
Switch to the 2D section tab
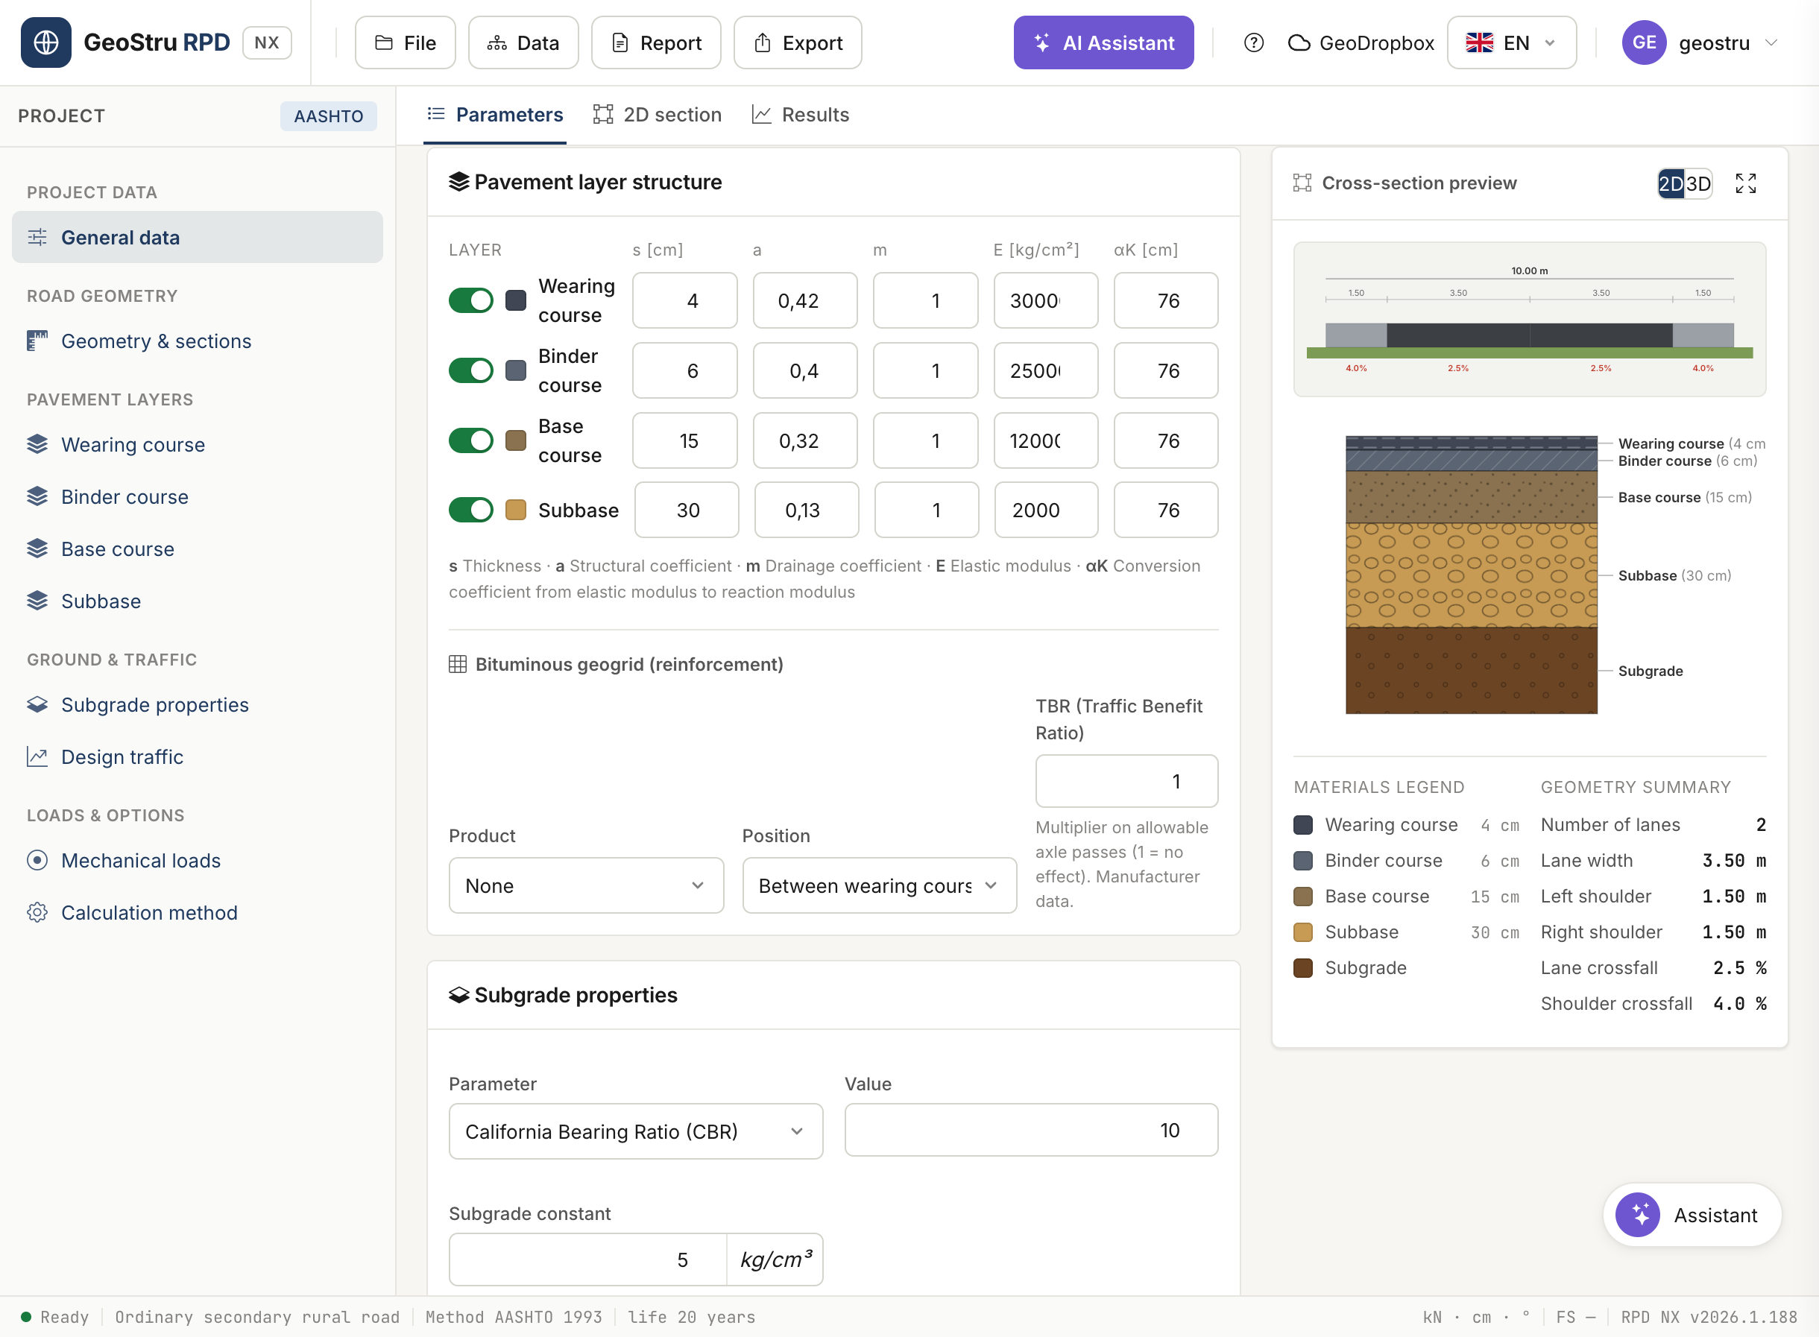tap(658, 115)
